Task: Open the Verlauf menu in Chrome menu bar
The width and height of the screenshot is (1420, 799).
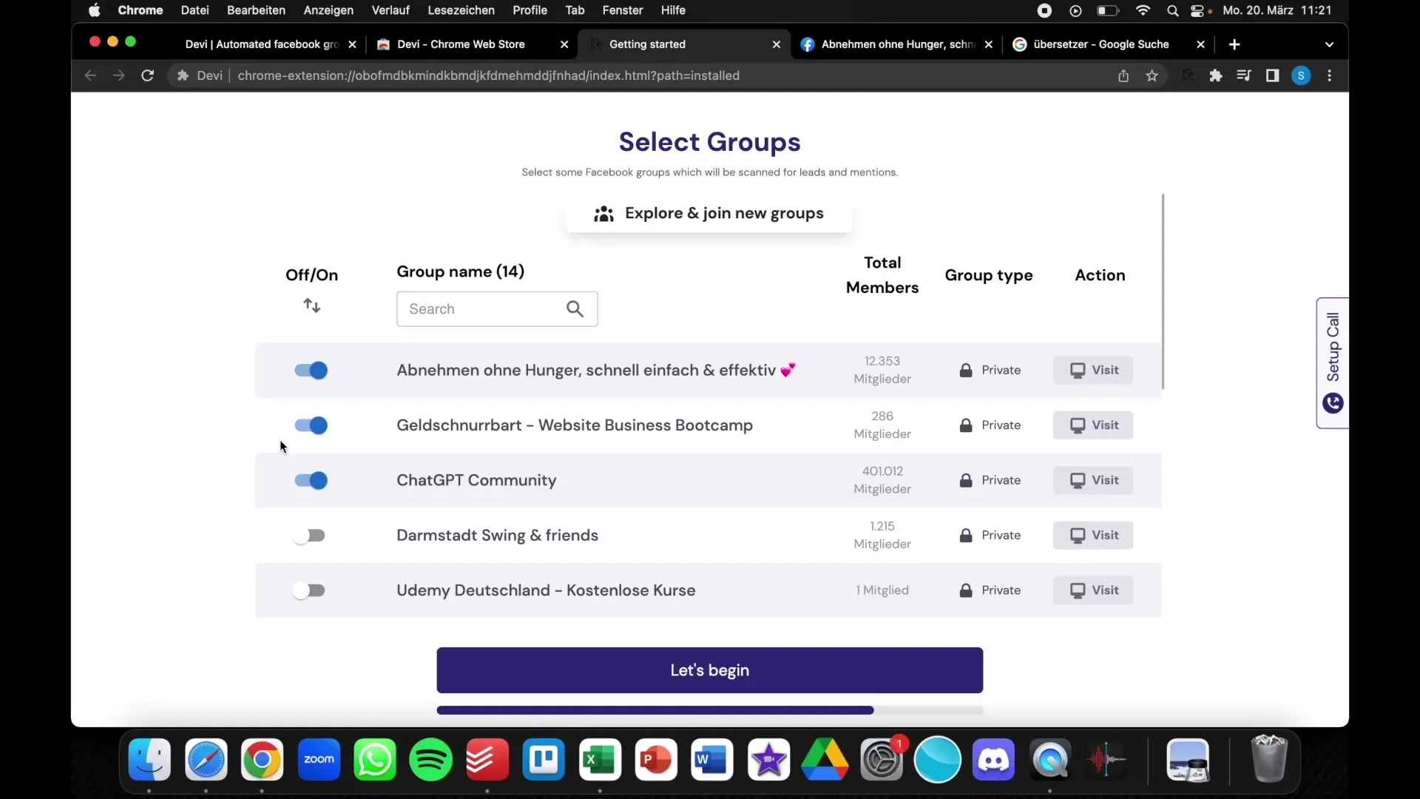Action: pos(390,10)
